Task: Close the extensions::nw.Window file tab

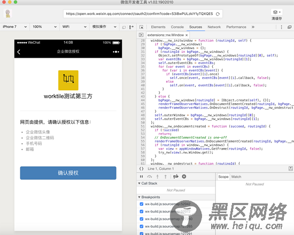Action: tap(187, 35)
